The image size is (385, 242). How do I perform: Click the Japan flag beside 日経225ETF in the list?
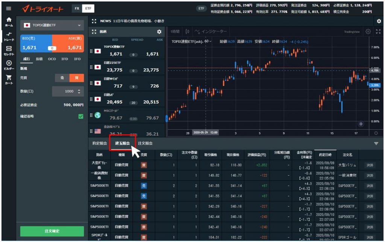click(98, 67)
